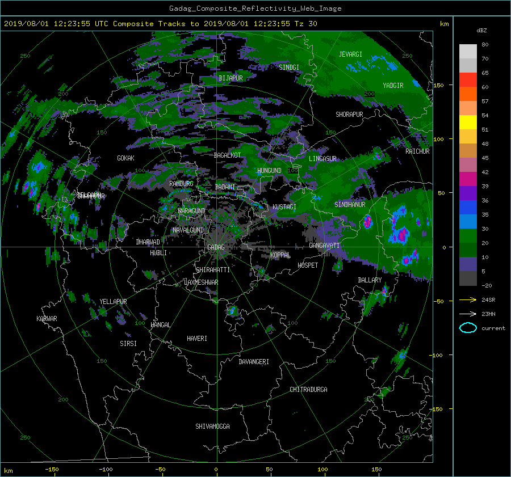The height and width of the screenshot is (477, 511).
Task: Select the red 65 dBZ color swatch
Action: coord(468,79)
